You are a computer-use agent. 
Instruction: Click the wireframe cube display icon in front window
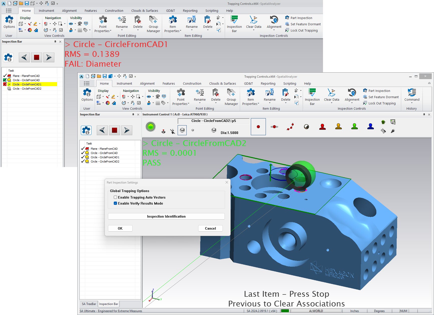coord(99,97)
